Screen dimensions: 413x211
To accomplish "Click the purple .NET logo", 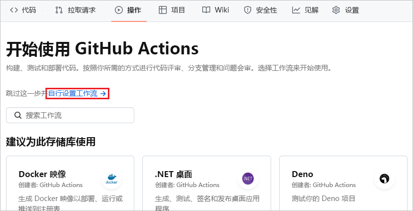I will [x=248, y=179].
